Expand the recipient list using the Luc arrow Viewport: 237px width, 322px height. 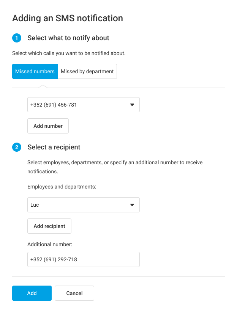[x=132, y=205]
